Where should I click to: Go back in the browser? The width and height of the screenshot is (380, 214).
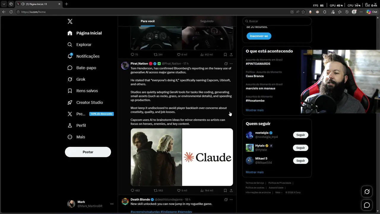click(4, 12)
